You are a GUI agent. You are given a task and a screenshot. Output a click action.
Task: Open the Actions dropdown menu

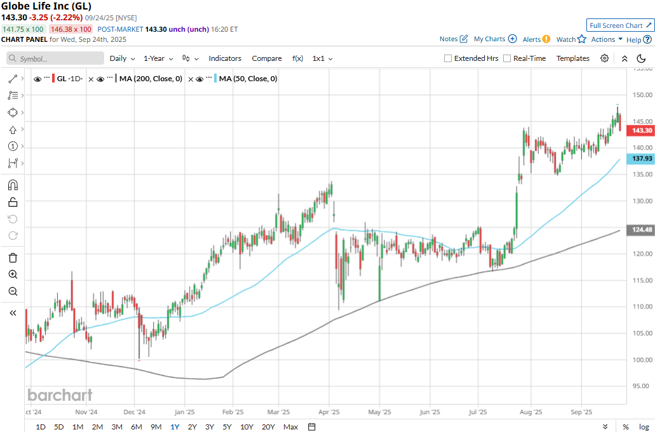[x=607, y=39]
